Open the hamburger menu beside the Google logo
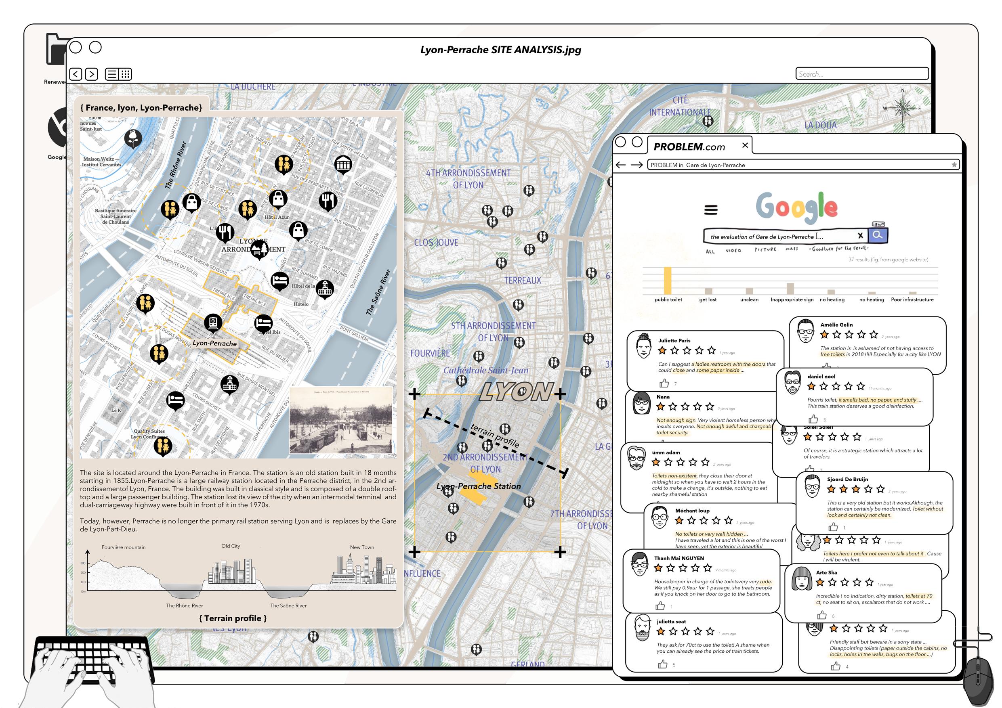 [x=711, y=210]
